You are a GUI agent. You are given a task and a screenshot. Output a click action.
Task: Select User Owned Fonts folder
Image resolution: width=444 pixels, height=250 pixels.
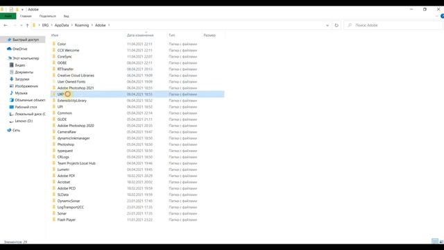[x=71, y=82]
